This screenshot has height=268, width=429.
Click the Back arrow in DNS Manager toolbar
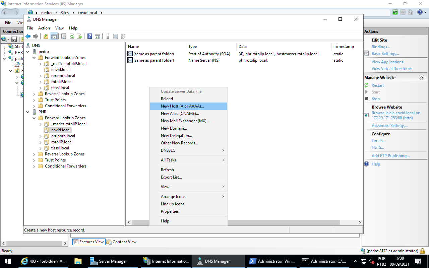(28, 36)
